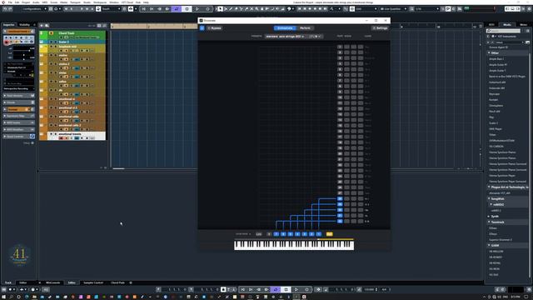Open the Project menu
This screenshot has width=533, height=300.
(26, 2)
